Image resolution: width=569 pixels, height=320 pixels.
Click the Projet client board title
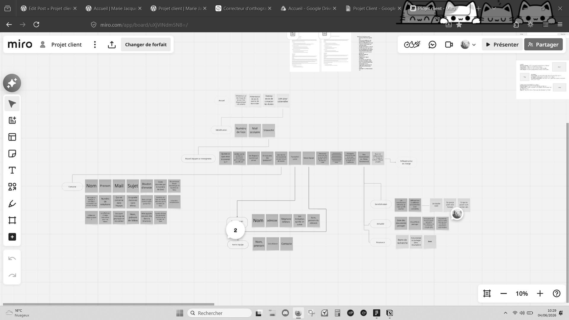(x=66, y=44)
